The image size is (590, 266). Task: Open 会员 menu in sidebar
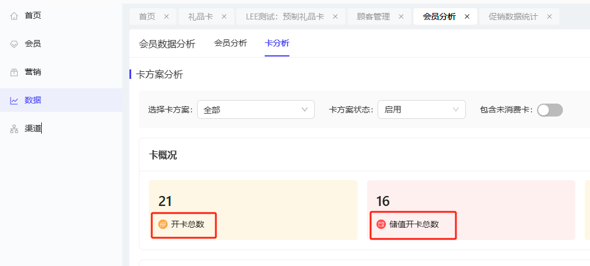[61, 44]
